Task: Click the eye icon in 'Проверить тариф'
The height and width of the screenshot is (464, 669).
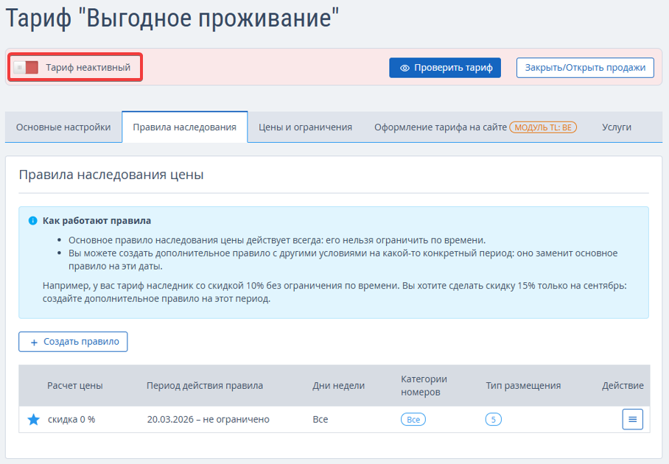Action: point(404,68)
